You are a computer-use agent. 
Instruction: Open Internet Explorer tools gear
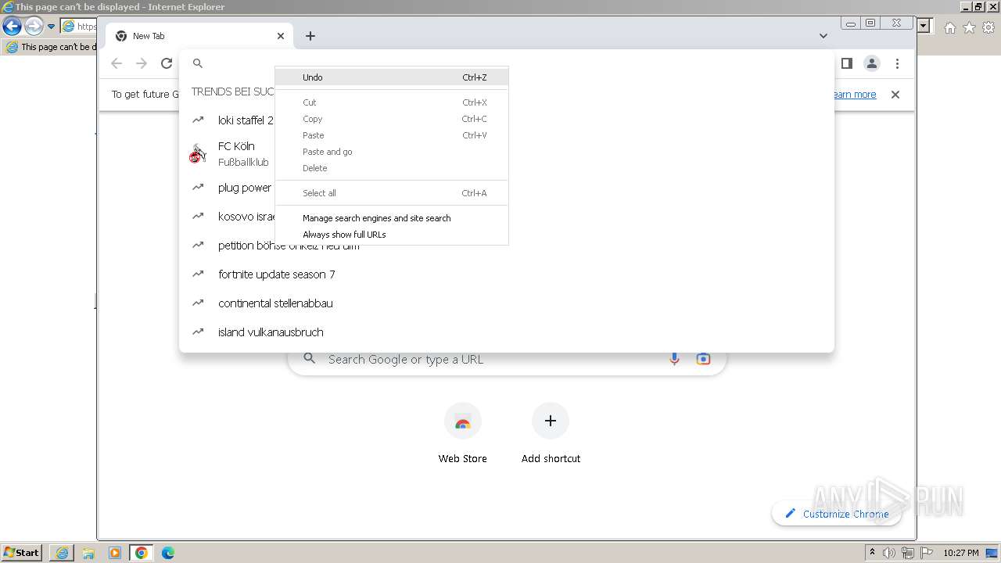pyautogui.click(x=988, y=27)
